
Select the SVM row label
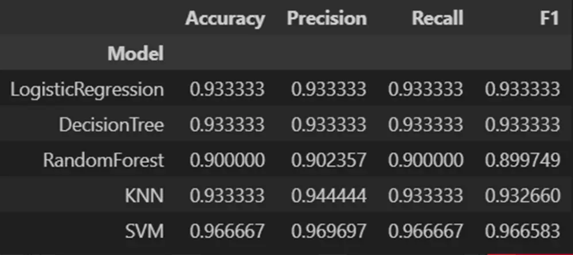click(x=144, y=231)
